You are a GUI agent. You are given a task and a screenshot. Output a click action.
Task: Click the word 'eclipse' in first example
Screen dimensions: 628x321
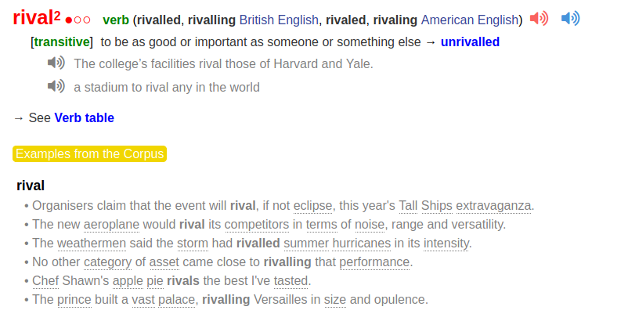pyautogui.click(x=313, y=206)
